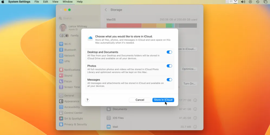Open Time Machine menu bar icon
Viewport: 270px width, 135px height.
pyautogui.click(x=258, y=2)
